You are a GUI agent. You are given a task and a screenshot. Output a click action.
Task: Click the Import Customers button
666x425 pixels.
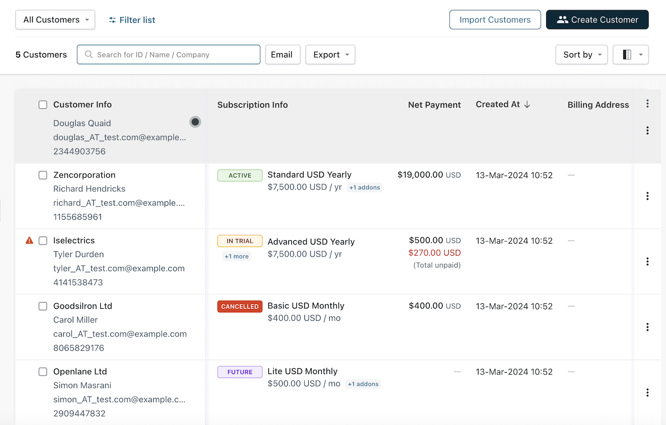[495, 20]
